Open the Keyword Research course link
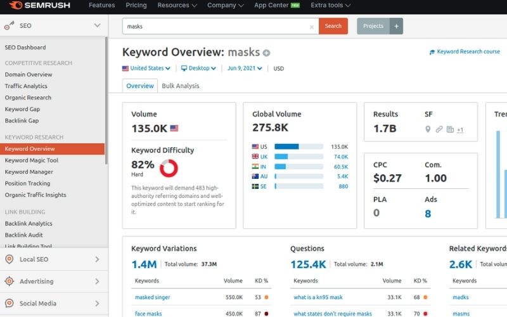The width and height of the screenshot is (507, 317). tap(468, 52)
